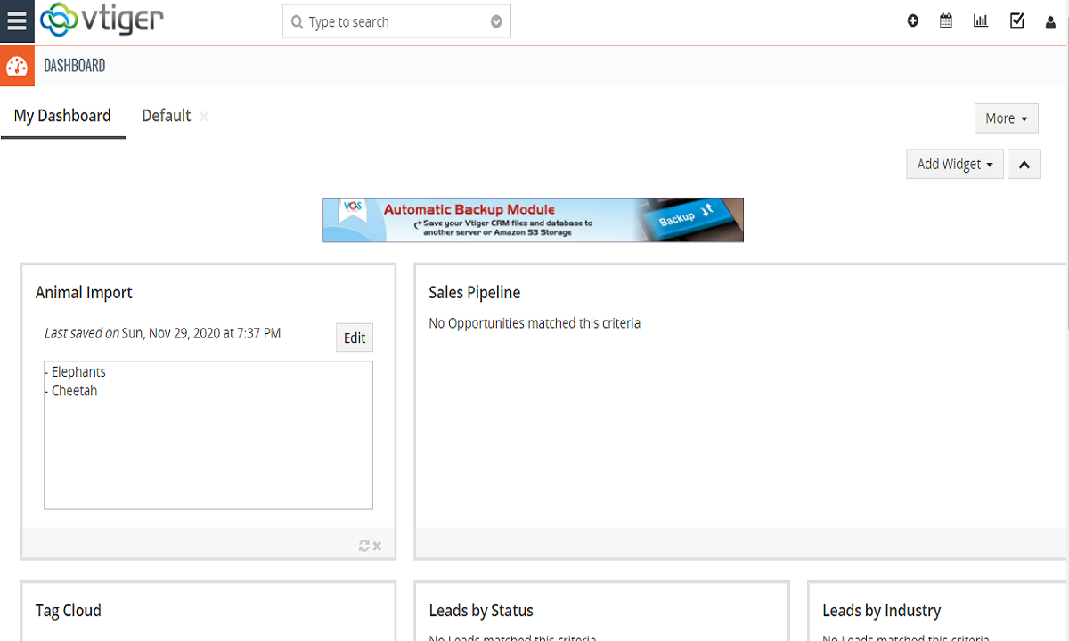
Task: Open the Calendar icon in header
Action: pyautogui.click(x=946, y=21)
